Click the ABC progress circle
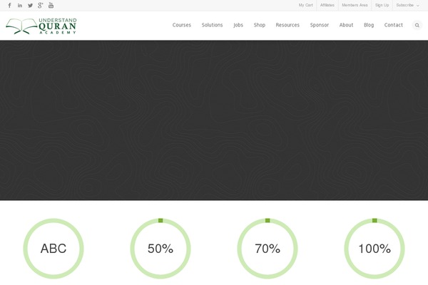428x285 pixels. (x=53, y=249)
